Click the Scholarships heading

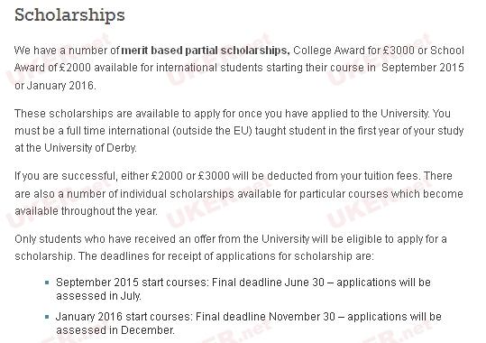69,15
